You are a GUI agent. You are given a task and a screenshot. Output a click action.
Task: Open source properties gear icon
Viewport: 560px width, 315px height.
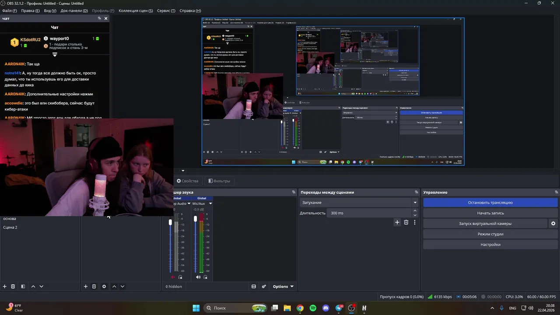coord(104,287)
